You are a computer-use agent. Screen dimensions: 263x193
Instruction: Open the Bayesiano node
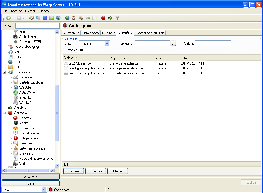coord(26,143)
